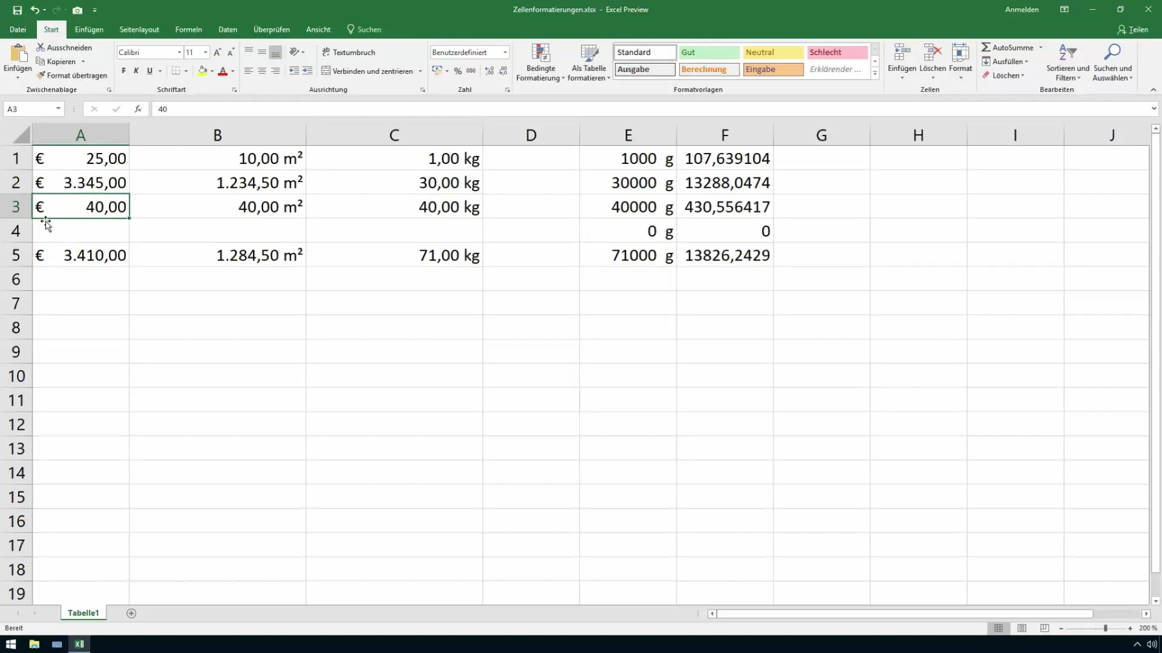This screenshot has width=1162, height=653.
Task: Switch to the Seitenlayout tab
Action: point(139,30)
